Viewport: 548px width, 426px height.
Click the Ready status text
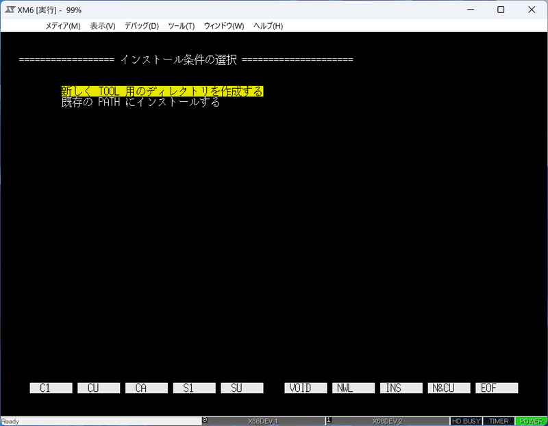point(10,421)
